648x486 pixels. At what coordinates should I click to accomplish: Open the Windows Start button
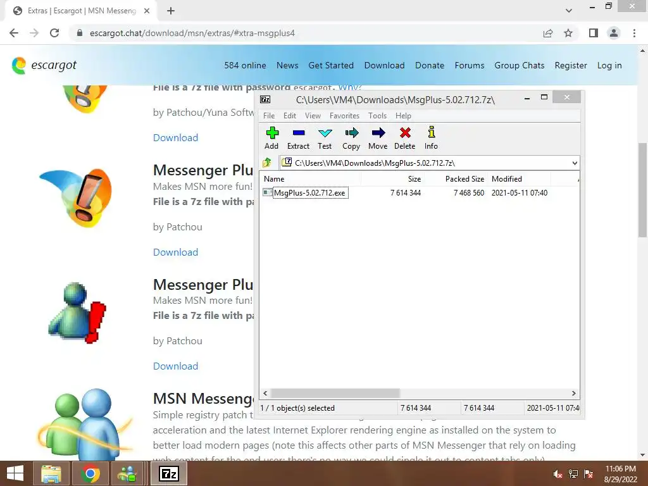[x=15, y=473]
